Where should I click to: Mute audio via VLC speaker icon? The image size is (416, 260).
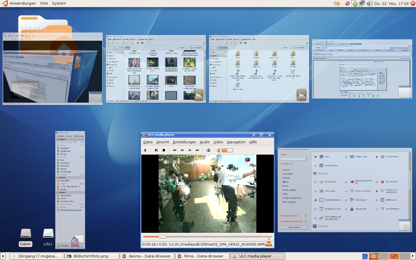tap(218, 150)
